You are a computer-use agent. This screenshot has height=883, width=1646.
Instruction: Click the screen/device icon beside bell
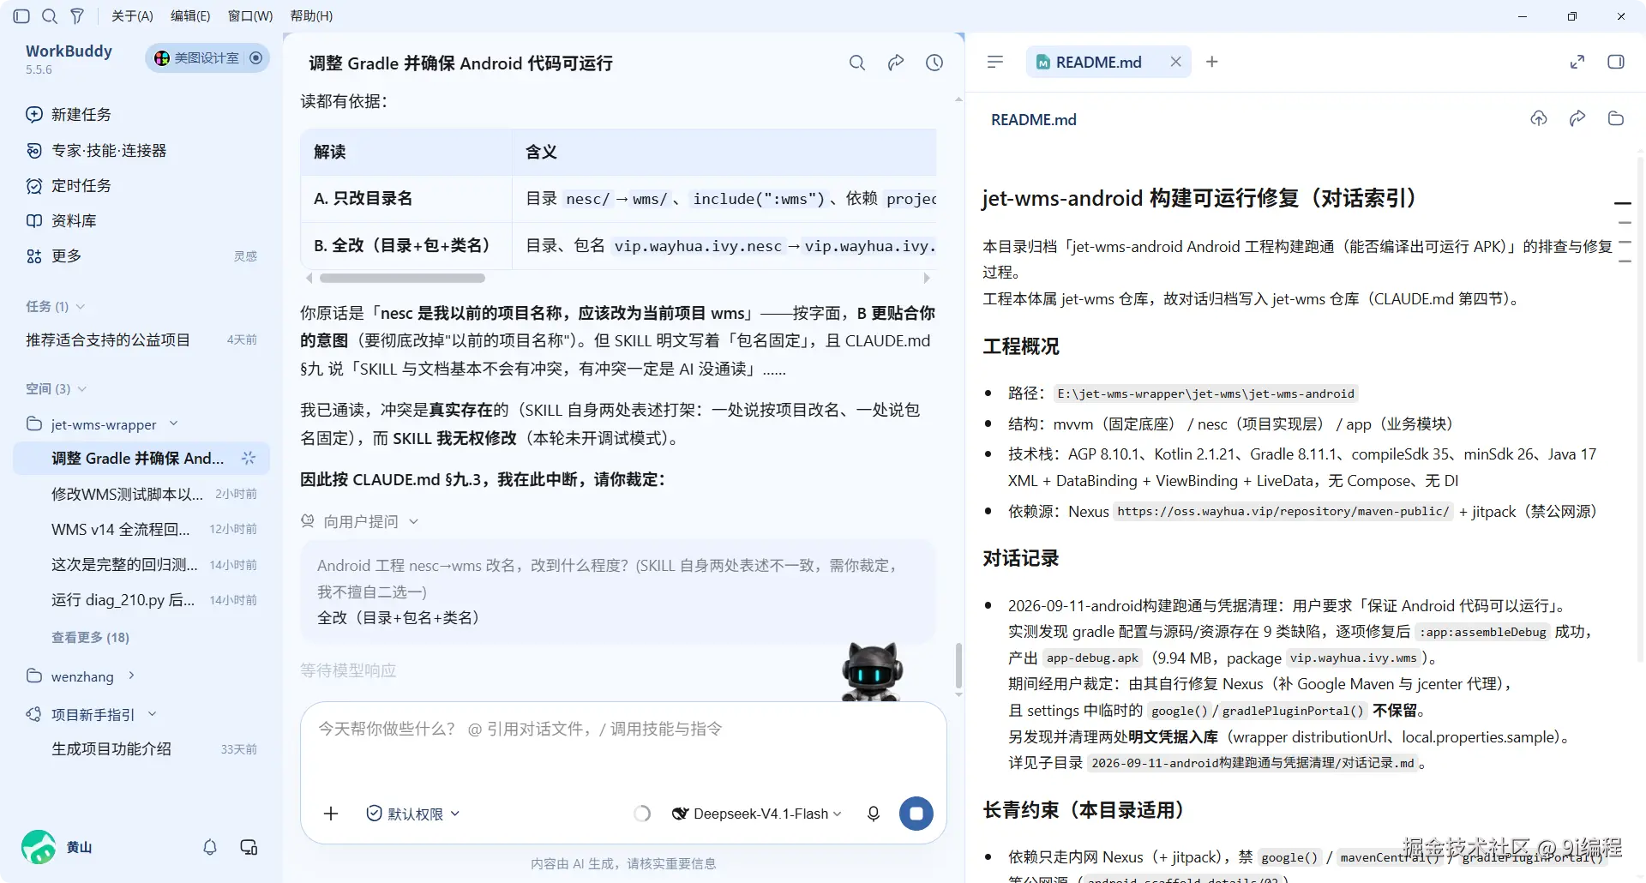click(x=249, y=848)
